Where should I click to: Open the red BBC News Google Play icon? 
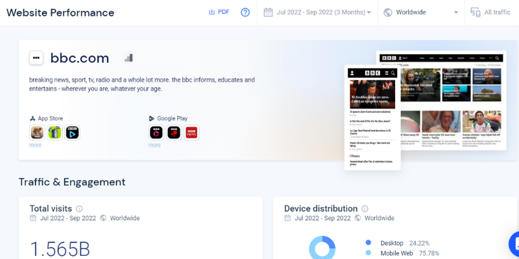pos(191,133)
